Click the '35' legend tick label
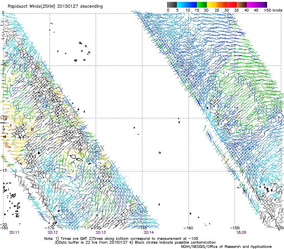Image resolution: width=284 pixels, height=249 pixels. click(x=236, y=10)
